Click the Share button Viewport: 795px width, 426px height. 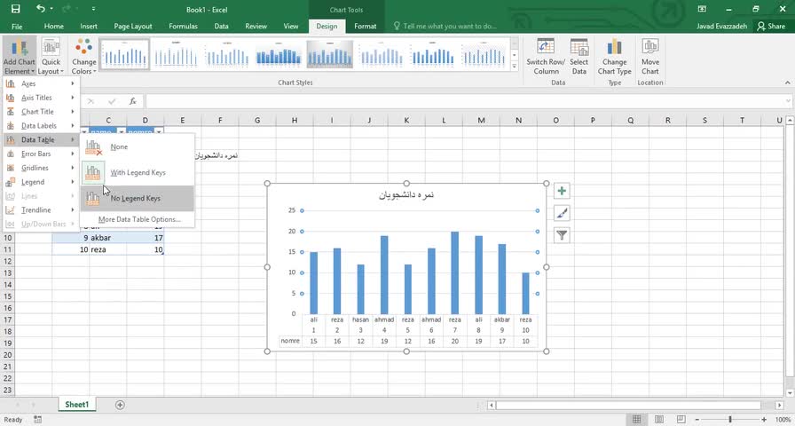click(x=771, y=27)
